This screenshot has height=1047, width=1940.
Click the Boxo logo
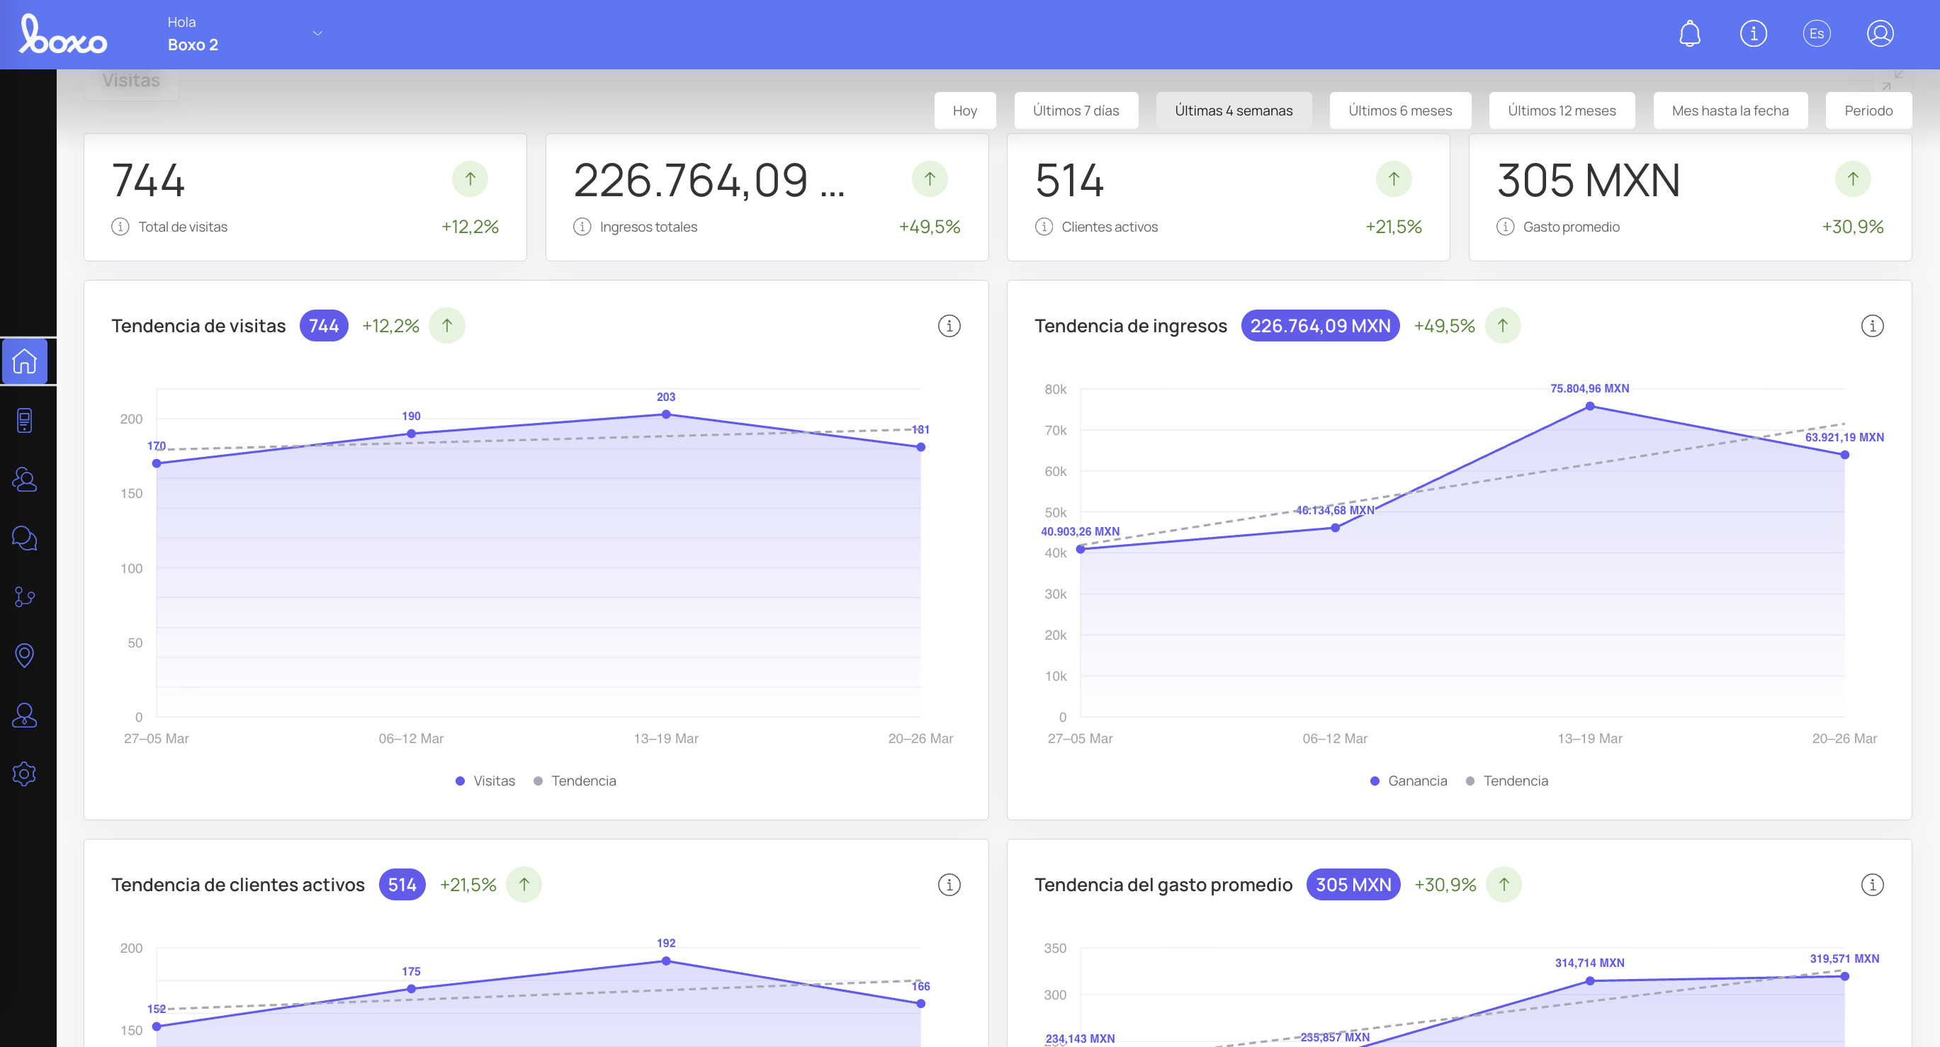tap(62, 35)
